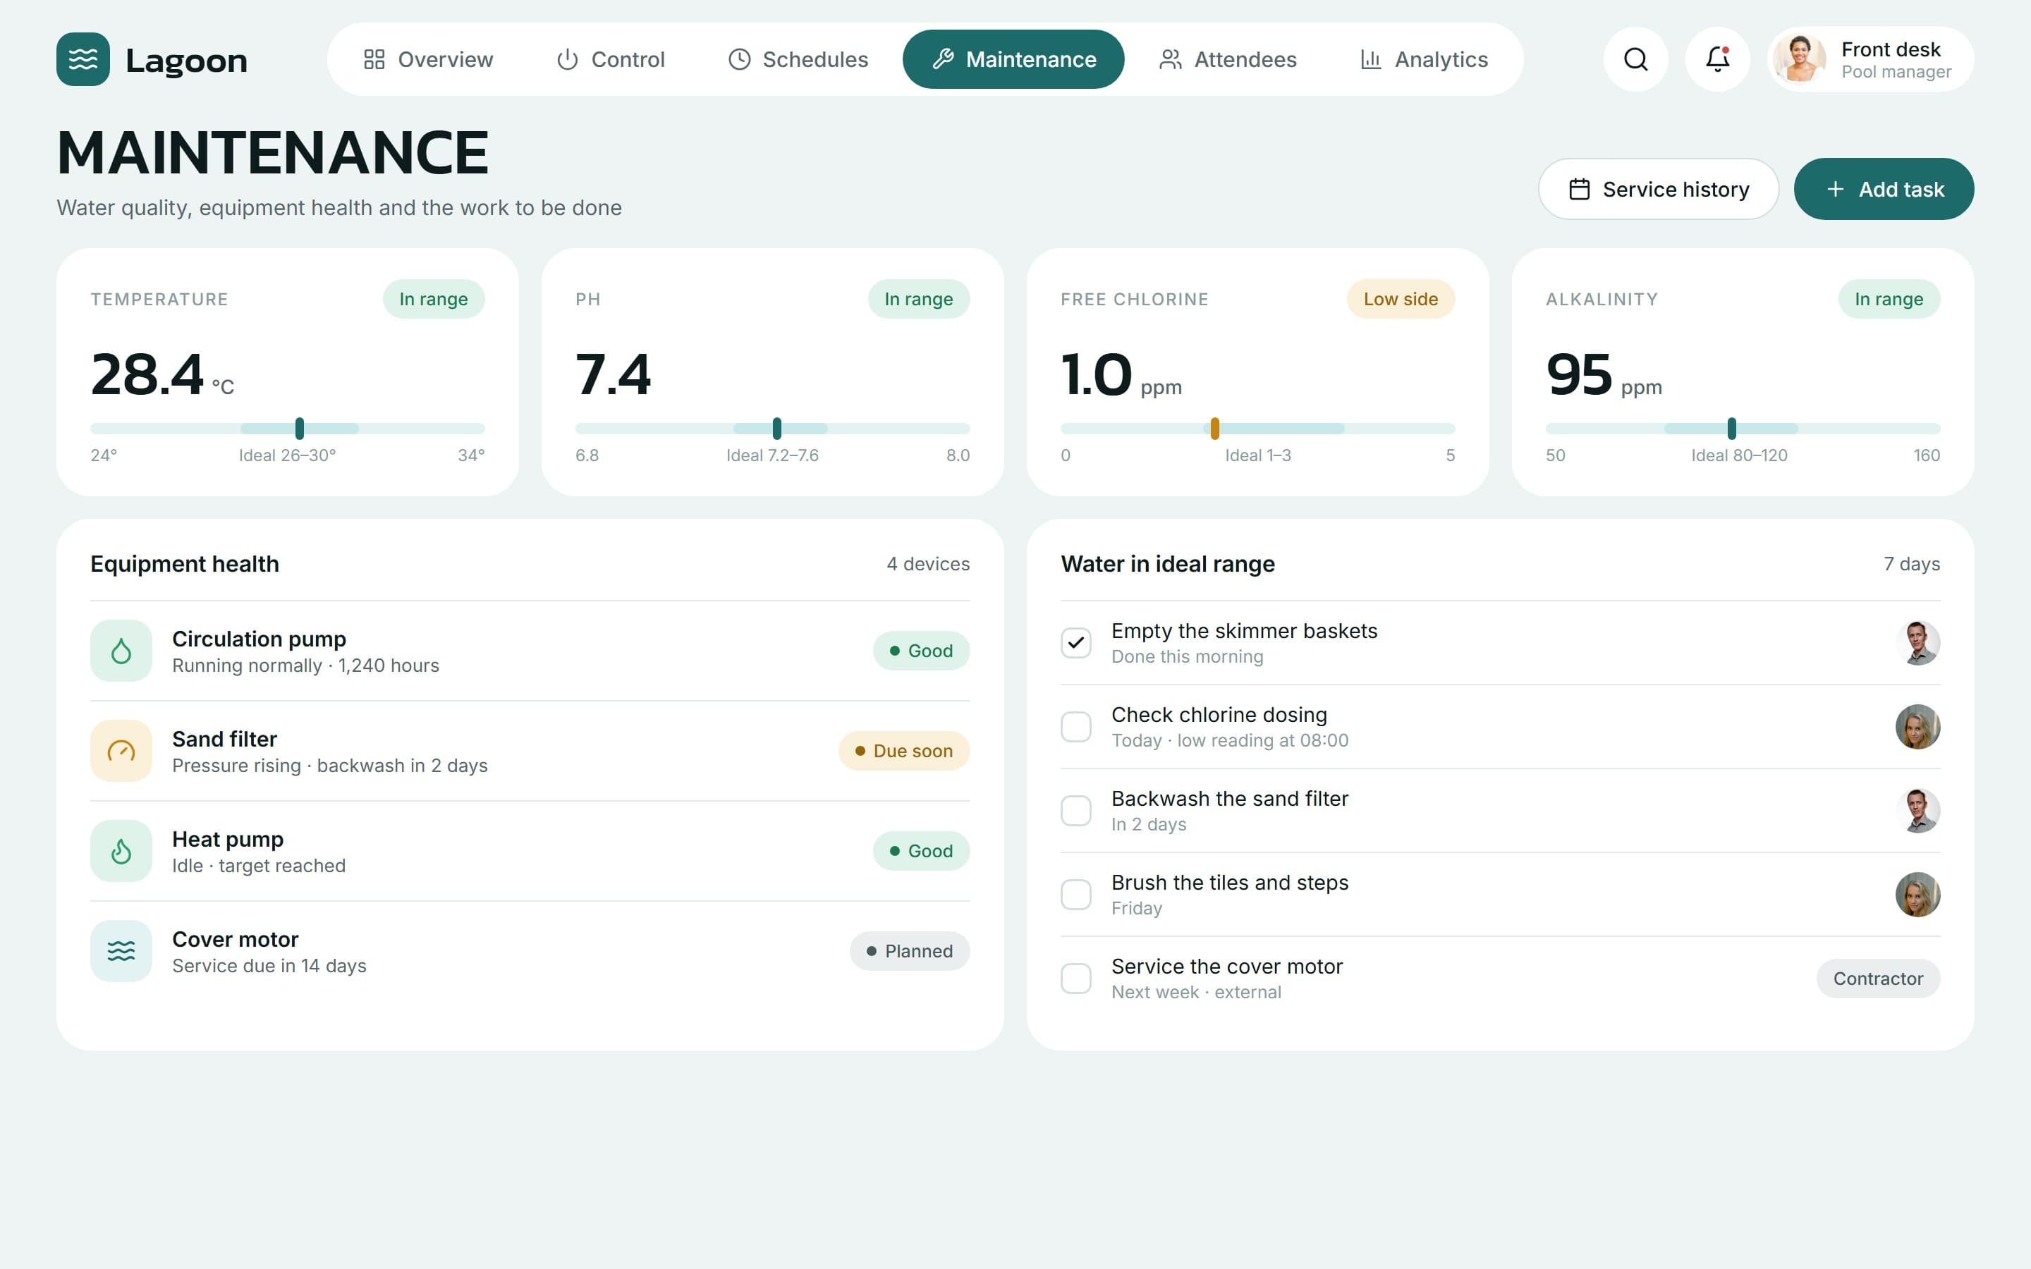This screenshot has width=2031, height=1269.
Task: Open the Front desk profile avatar
Action: coord(1800,59)
